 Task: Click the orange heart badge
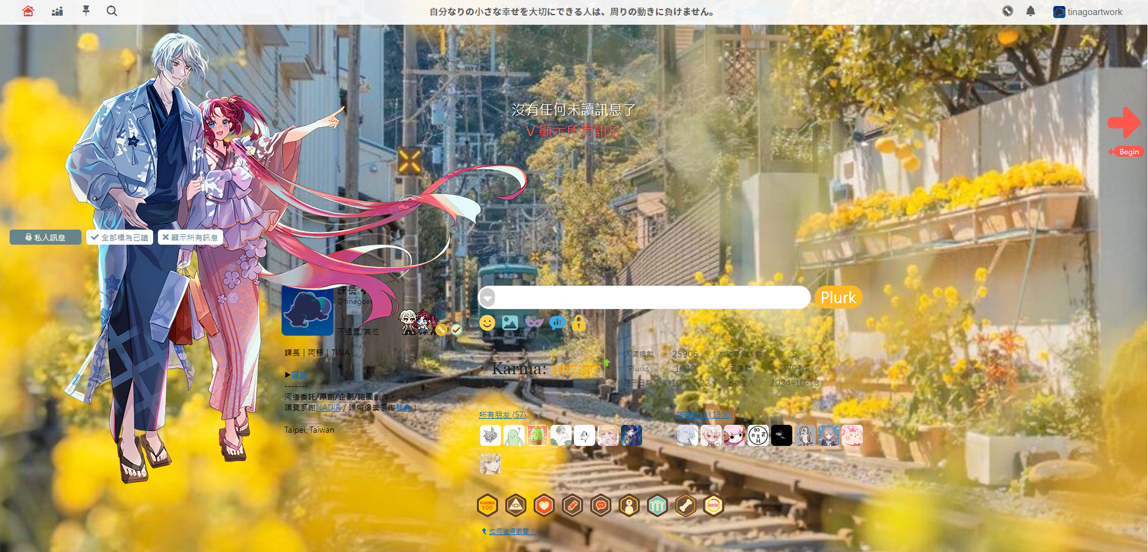click(544, 506)
